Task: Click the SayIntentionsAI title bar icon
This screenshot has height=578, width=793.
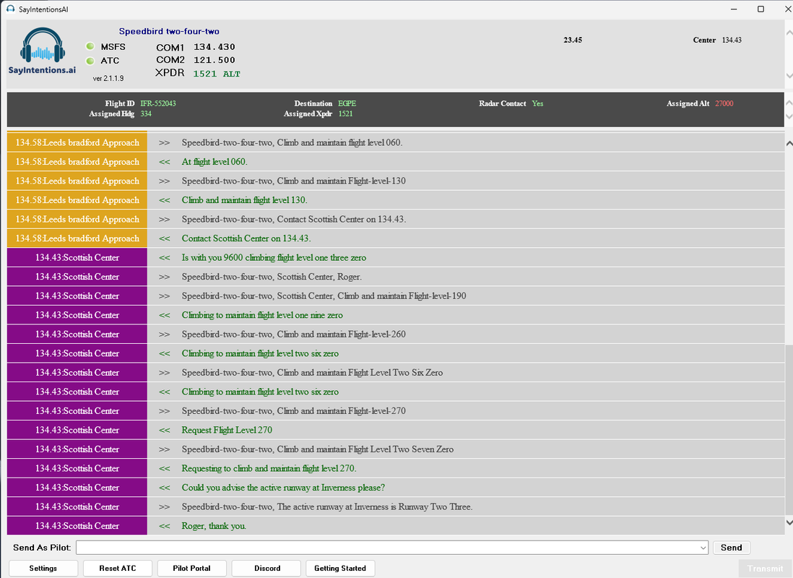Action: pyautogui.click(x=11, y=9)
